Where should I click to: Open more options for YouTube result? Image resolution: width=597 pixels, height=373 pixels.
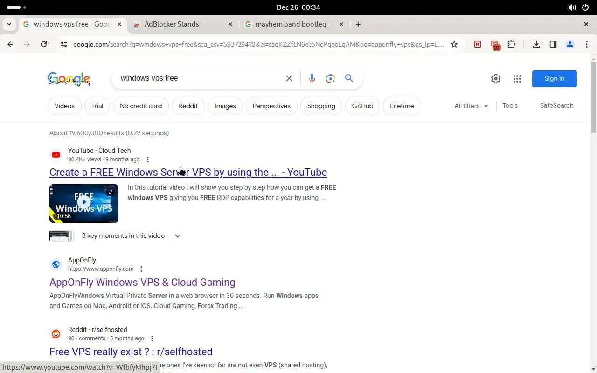coord(148,159)
